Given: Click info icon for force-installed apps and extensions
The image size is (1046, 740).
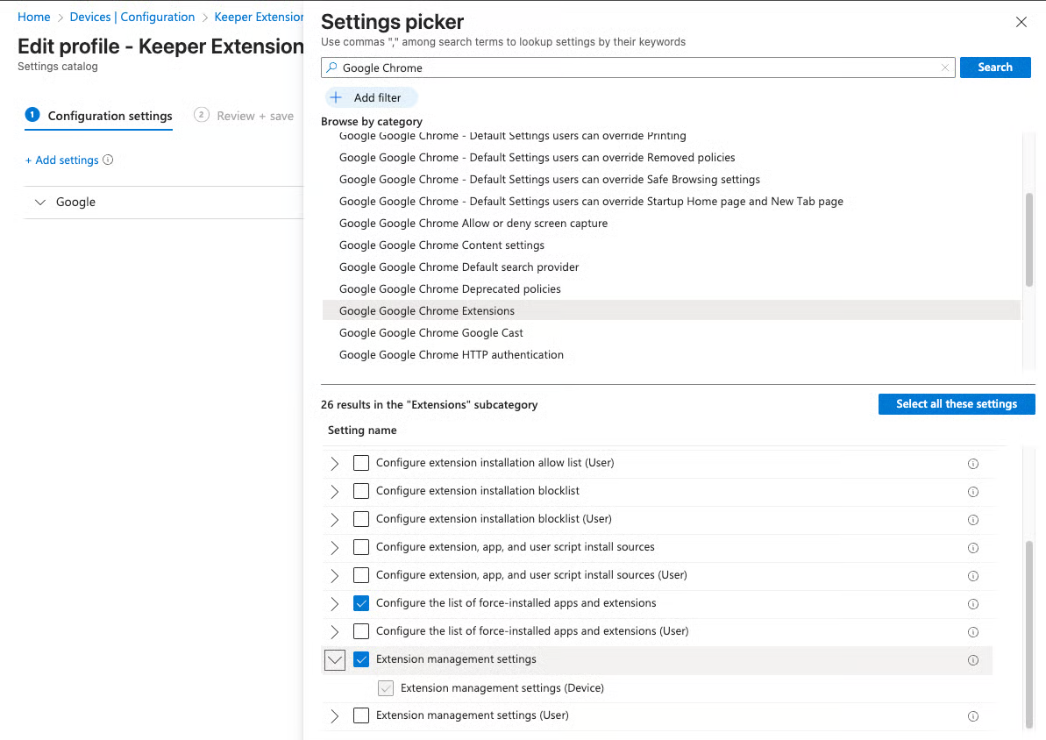Looking at the screenshot, I should tap(972, 604).
